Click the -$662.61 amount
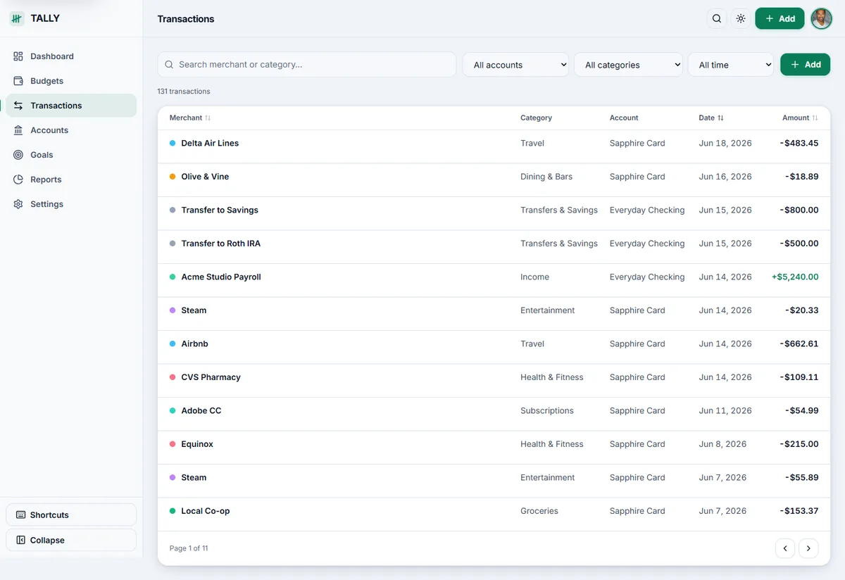Viewport: 845px width, 580px height. (x=799, y=343)
